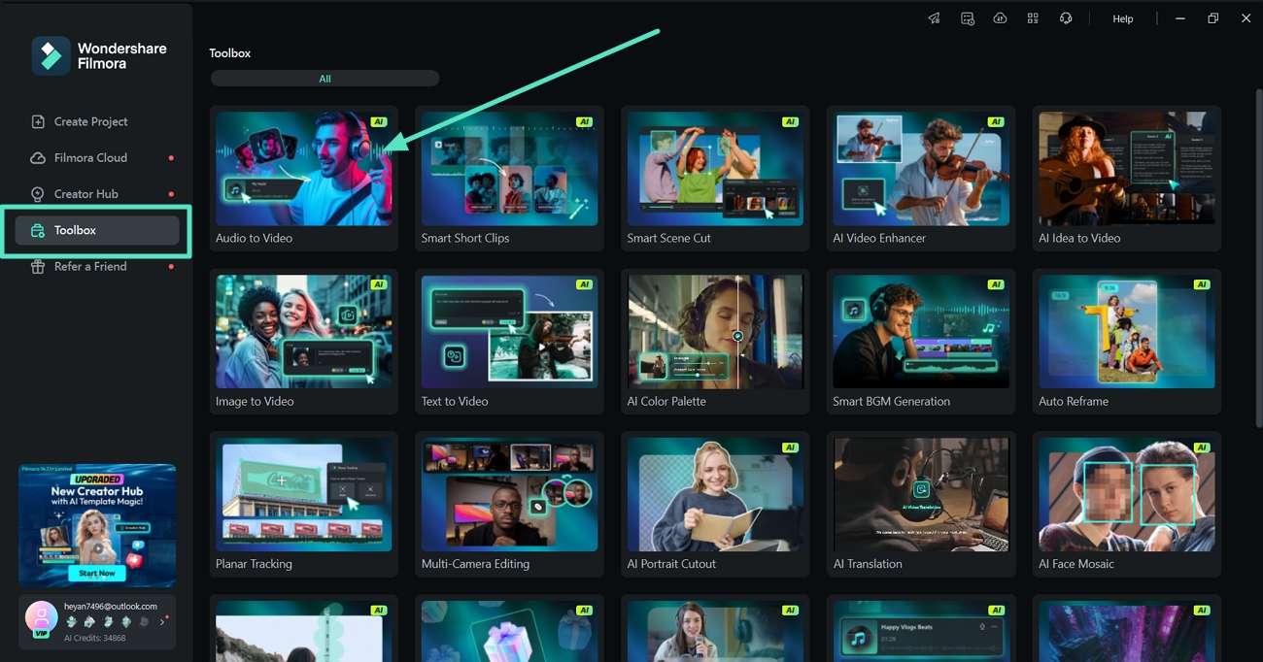The image size is (1263, 662).
Task: Open the headset customer support icon
Action: (1066, 18)
